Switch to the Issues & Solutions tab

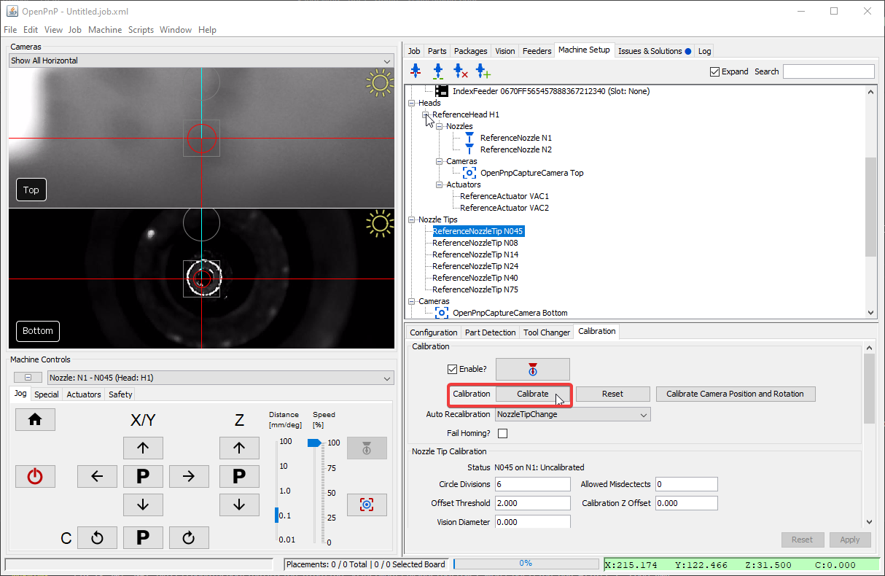654,51
